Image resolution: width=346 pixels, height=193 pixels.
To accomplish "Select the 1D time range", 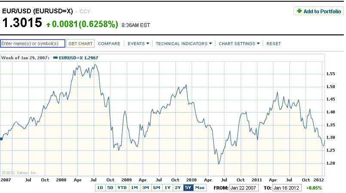I will point(100,188).
